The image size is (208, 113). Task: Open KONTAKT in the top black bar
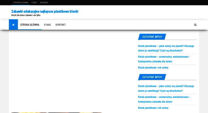pyautogui.click(x=44, y=2)
